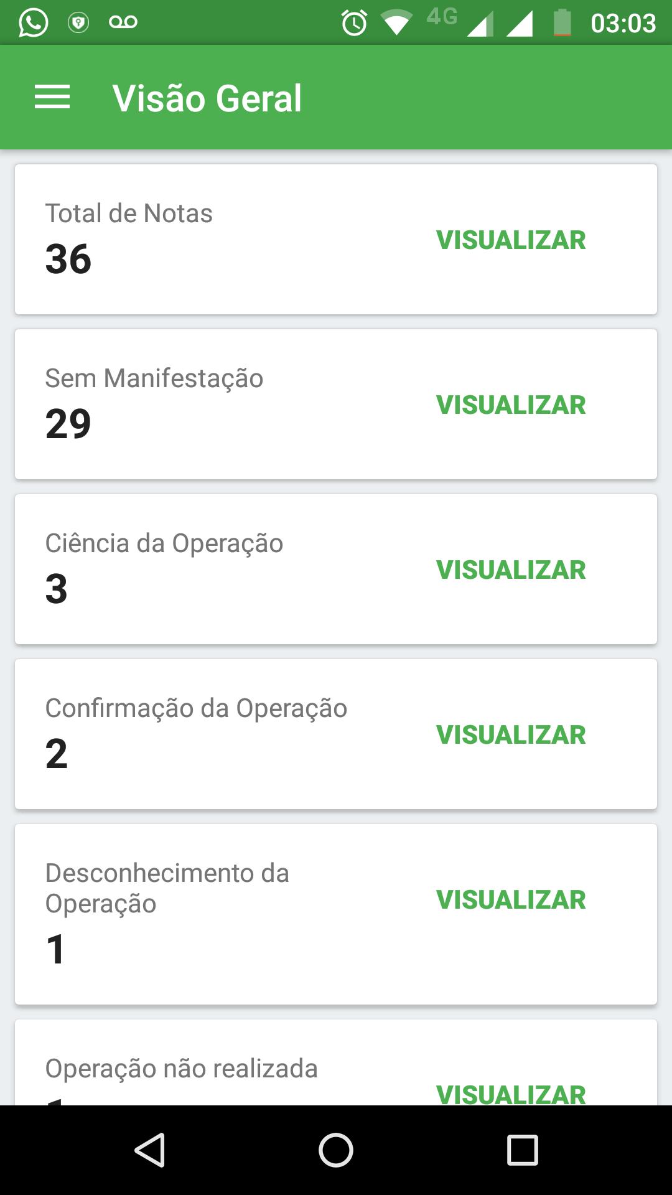
Task: Tap the Visão Geral header title
Action: (207, 98)
